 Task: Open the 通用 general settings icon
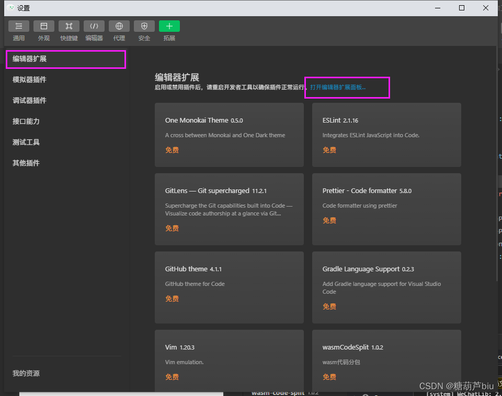(19, 26)
